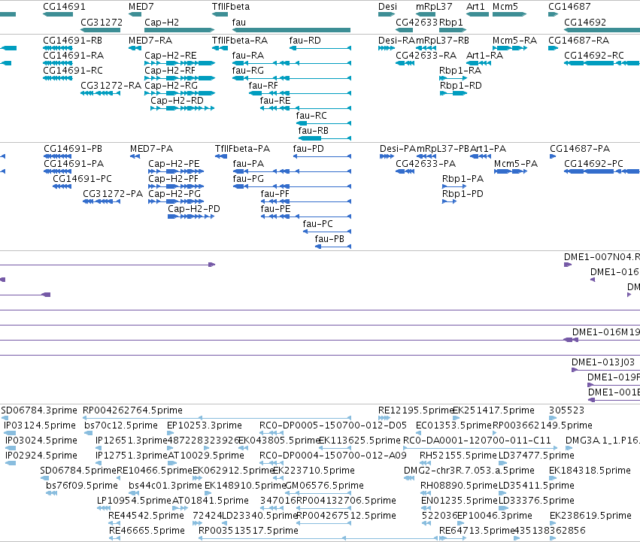
Task: Select EST RE12195.5prime
Action: click(x=384, y=418)
